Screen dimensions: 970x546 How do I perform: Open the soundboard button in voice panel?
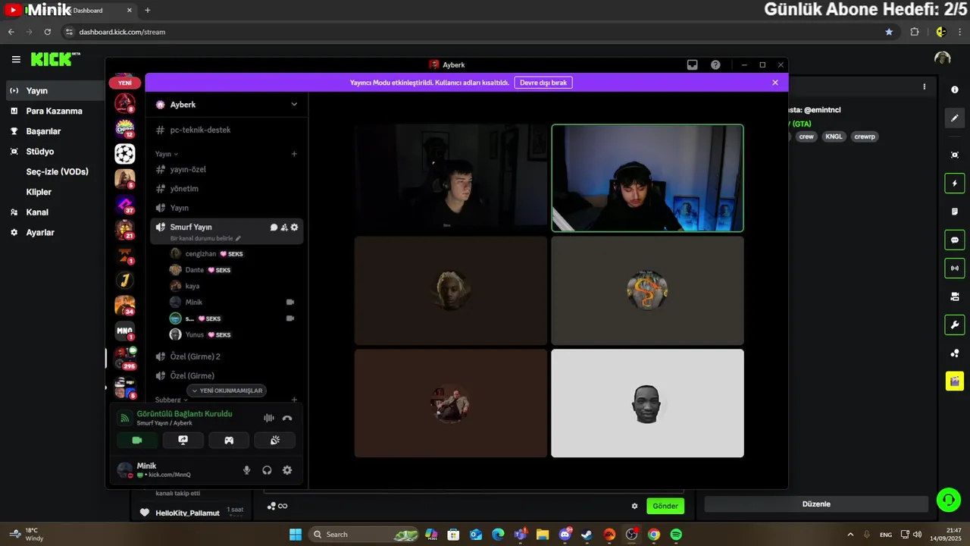point(274,440)
